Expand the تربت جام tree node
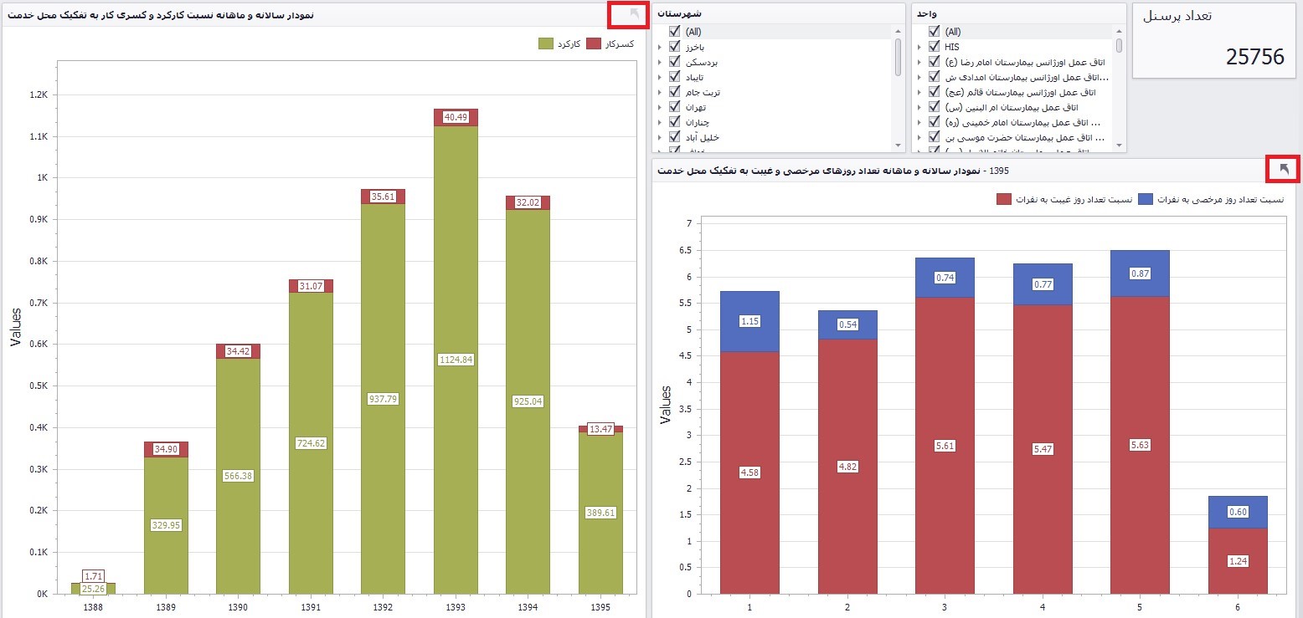The width and height of the screenshot is (1303, 618). (x=660, y=93)
